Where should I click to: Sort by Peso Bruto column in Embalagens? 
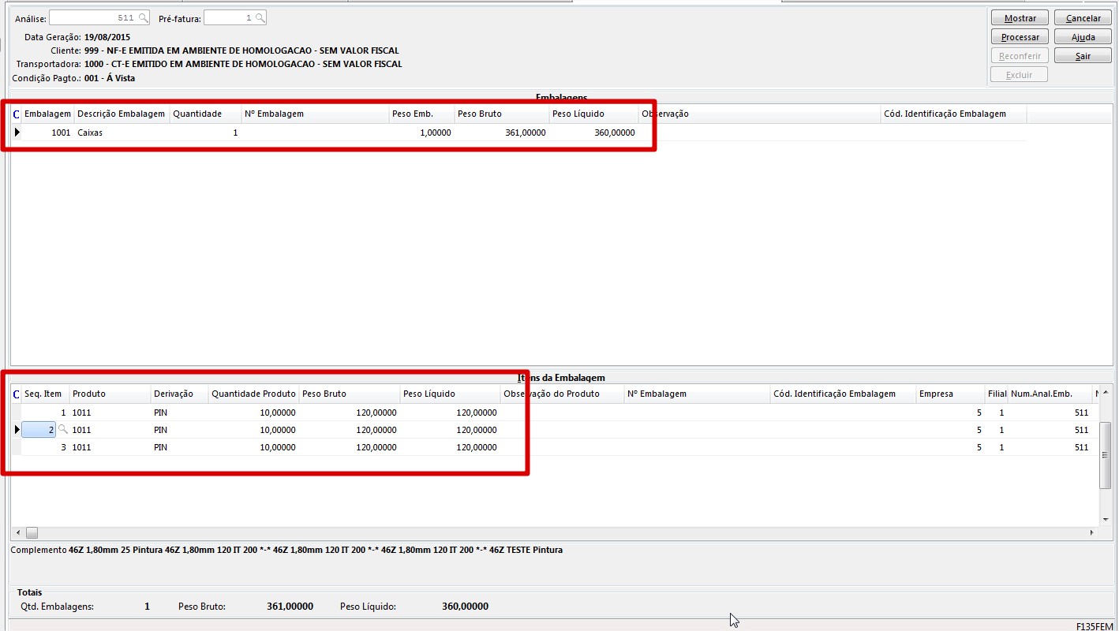[x=501, y=114]
